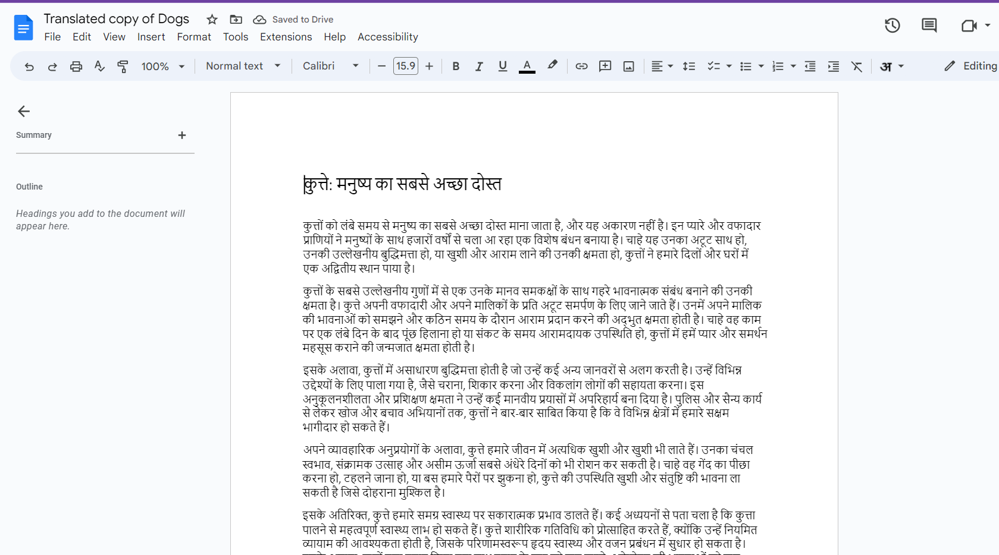Screen dimensions: 999x555
Task: Start a meeting with camera icon
Action: (969, 26)
